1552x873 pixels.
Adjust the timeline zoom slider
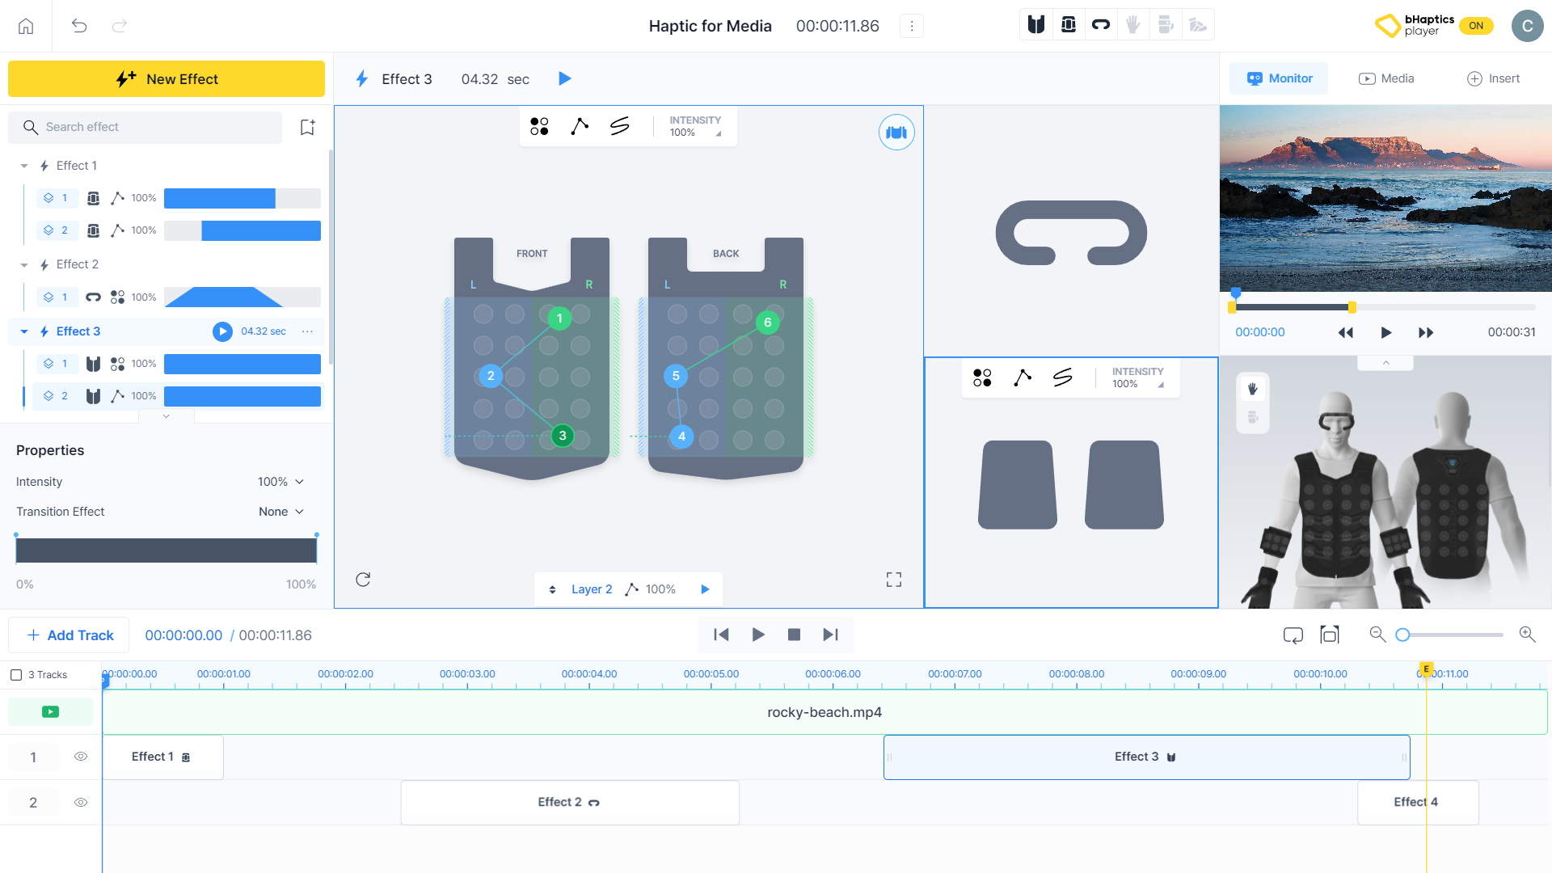click(x=1453, y=635)
